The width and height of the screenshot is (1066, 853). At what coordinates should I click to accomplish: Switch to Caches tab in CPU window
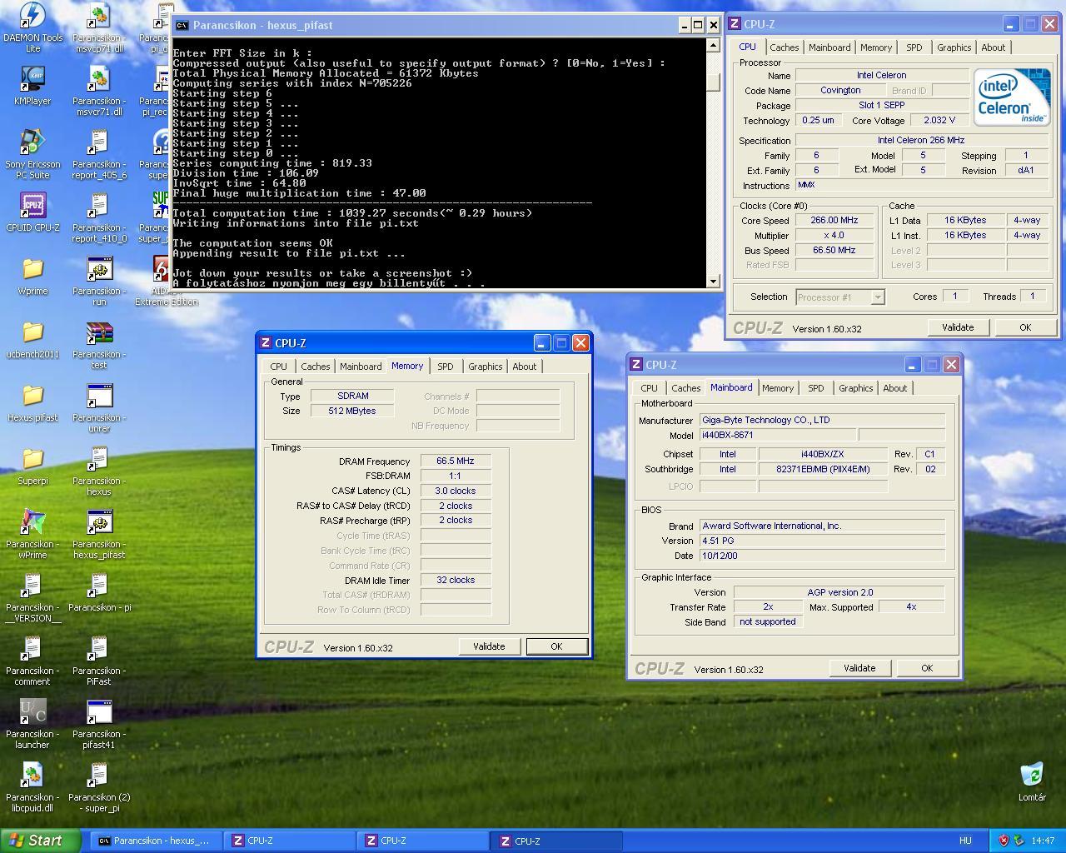pyautogui.click(x=784, y=47)
